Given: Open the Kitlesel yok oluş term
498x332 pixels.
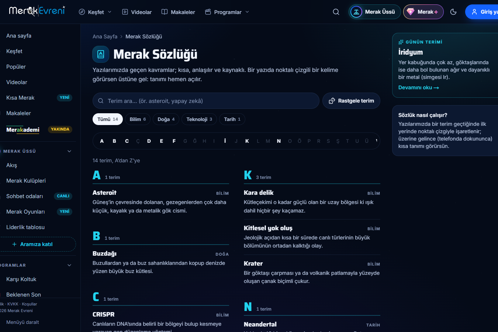Looking at the screenshot, I should pos(268,228).
